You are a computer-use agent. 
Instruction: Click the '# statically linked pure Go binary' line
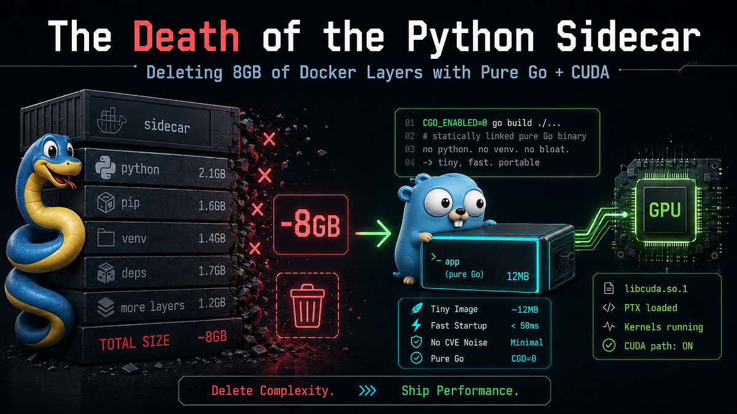[504, 136]
